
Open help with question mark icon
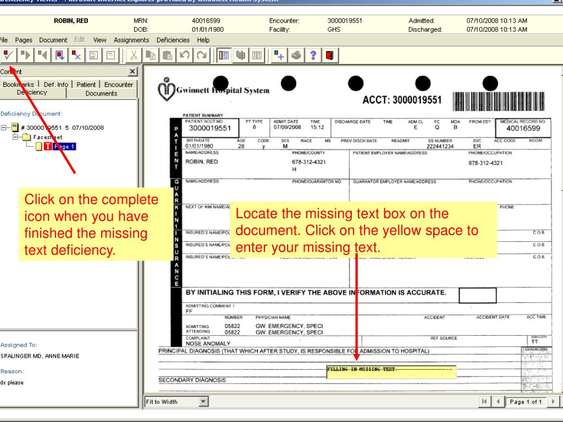click(313, 55)
